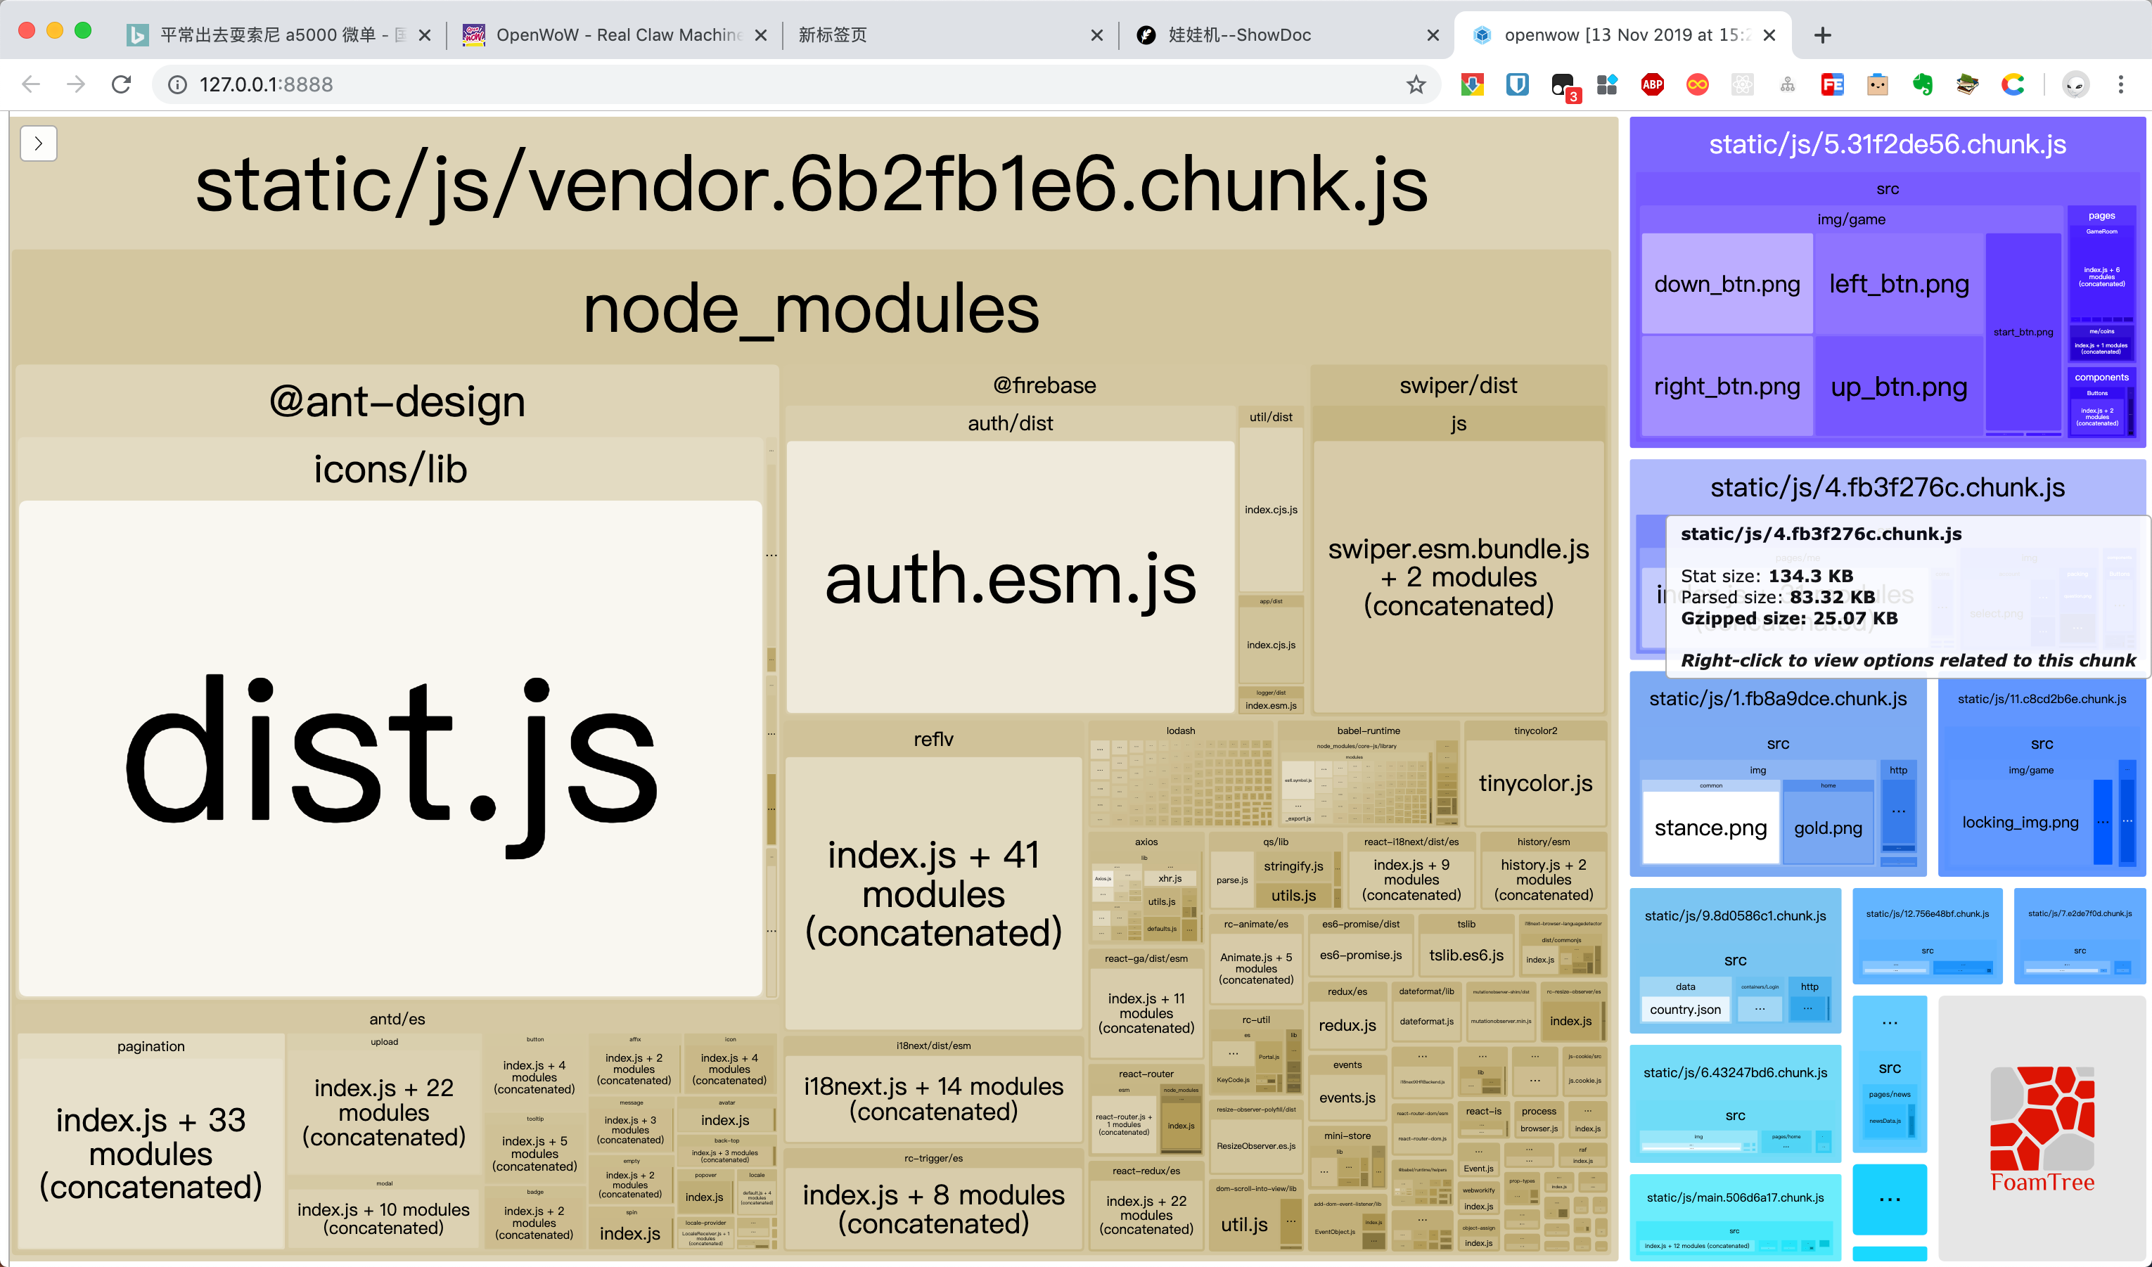Image resolution: width=2152 pixels, height=1267 pixels.
Task: Close the OpenWoW Real Claw Machine tab
Action: (761, 35)
